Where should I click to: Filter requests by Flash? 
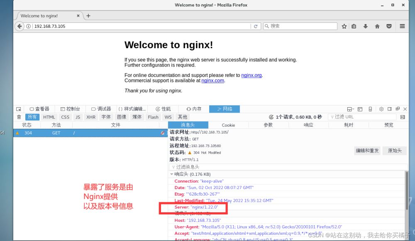point(153,117)
